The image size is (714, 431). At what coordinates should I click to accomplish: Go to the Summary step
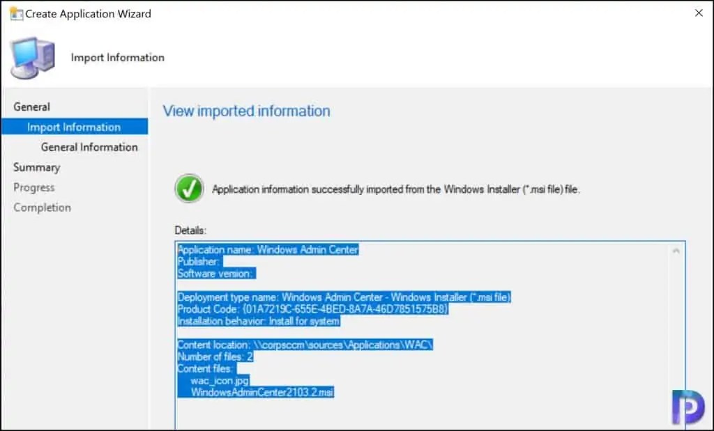(37, 167)
